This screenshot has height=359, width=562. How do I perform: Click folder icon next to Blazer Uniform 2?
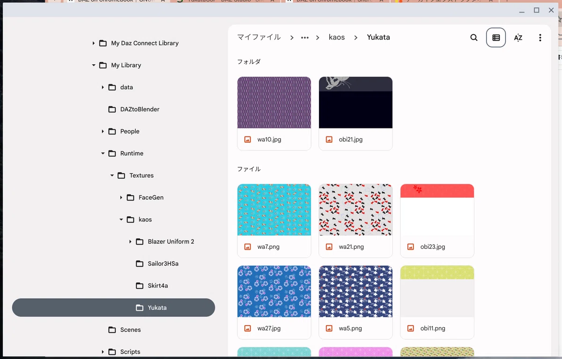(140, 241)
